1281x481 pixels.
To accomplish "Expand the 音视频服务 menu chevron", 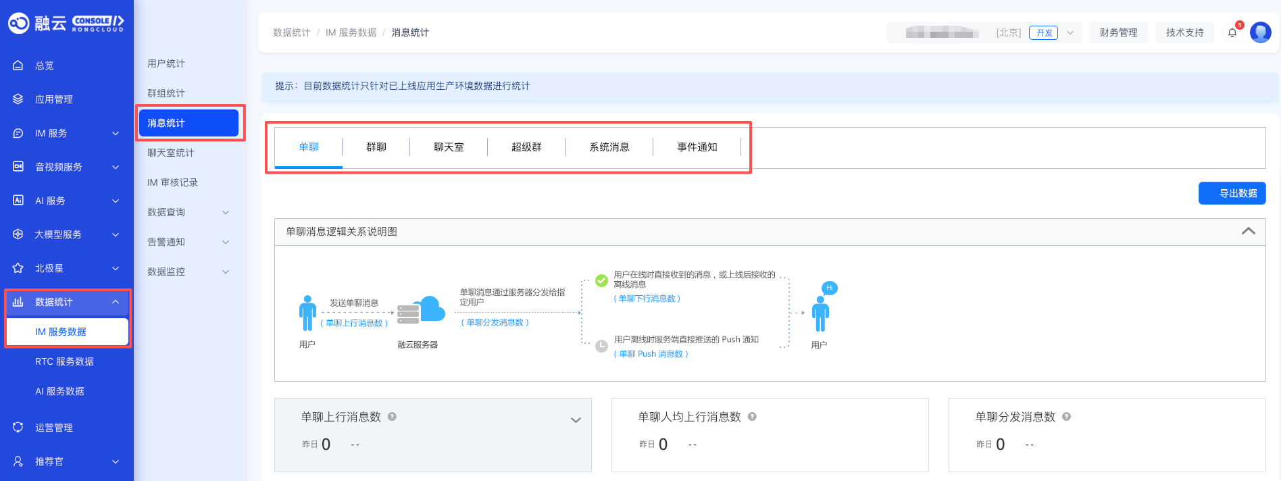I will click(x=116, y=167).
